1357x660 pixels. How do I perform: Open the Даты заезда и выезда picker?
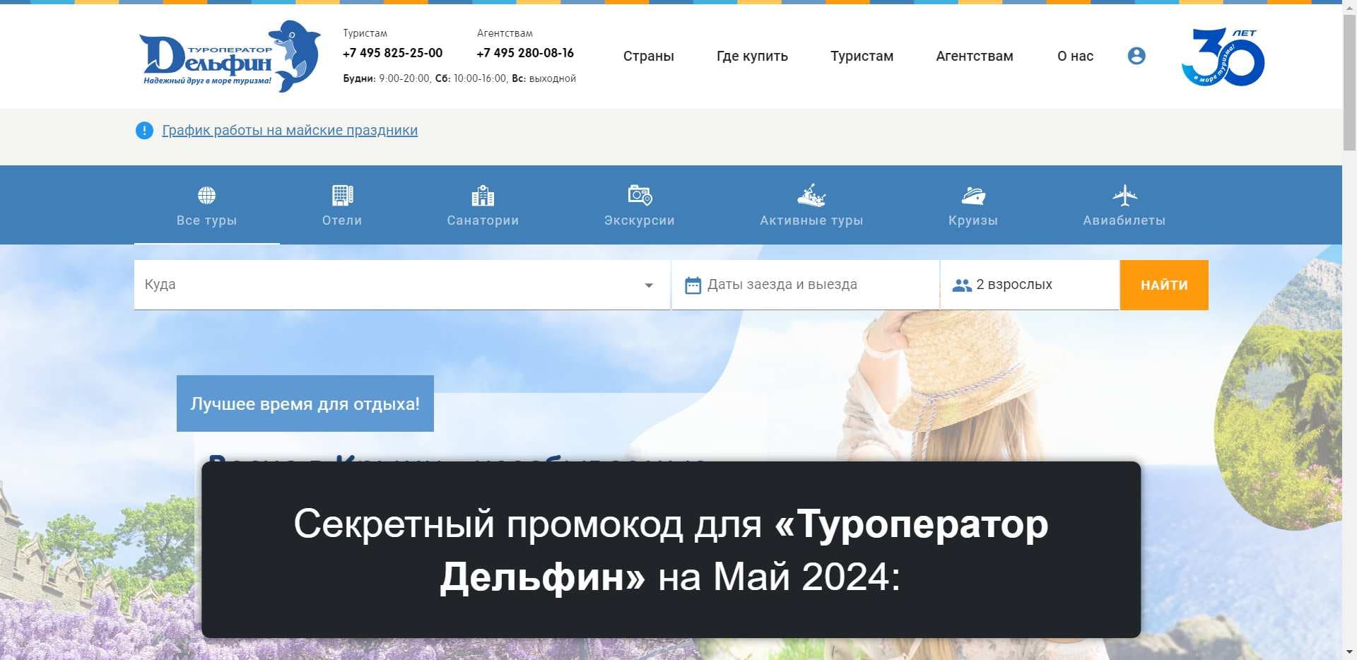tap(804, 285)
